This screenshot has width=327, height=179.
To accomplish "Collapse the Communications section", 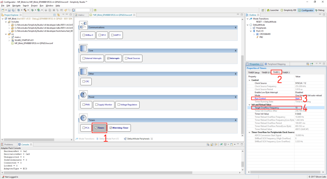I will (x=236, y=27).
